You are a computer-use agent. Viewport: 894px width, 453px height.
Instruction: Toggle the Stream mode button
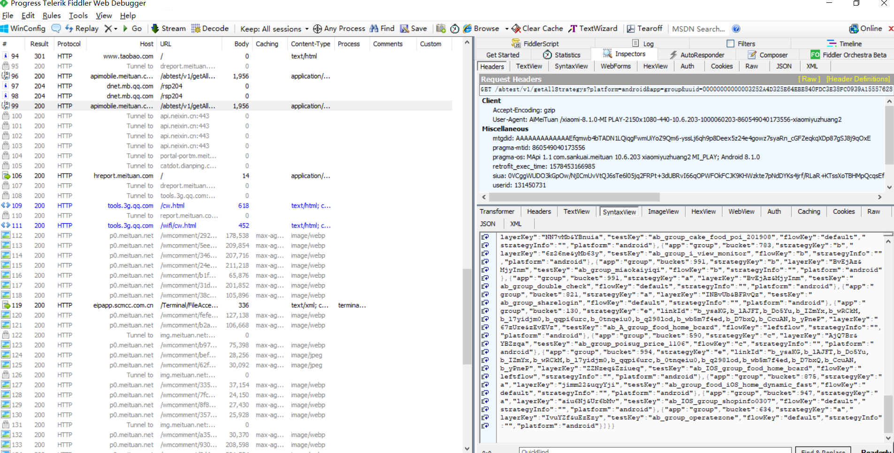pyautogui.click(x=168, y=29)
